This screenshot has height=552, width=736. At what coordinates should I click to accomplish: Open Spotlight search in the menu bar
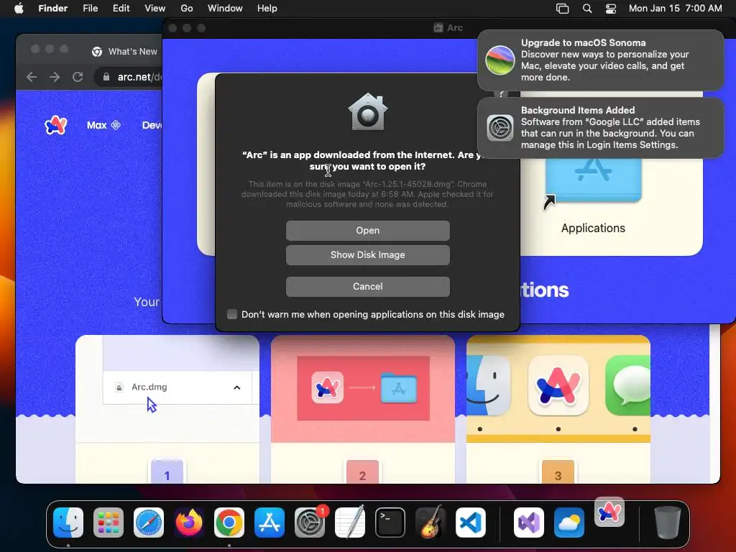[x=587, y=9]
